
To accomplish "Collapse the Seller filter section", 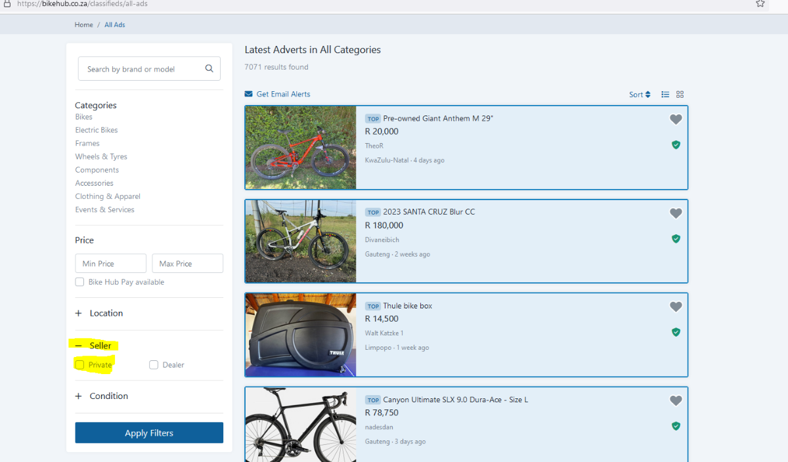I will (79, 346).
